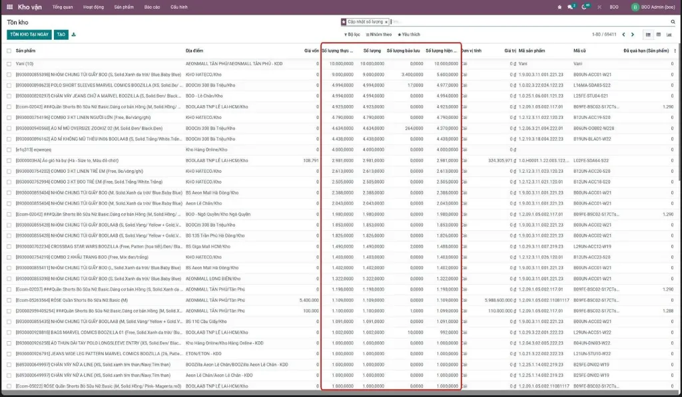Sort by the Mã cũ column header

click(x=579, y=51)
